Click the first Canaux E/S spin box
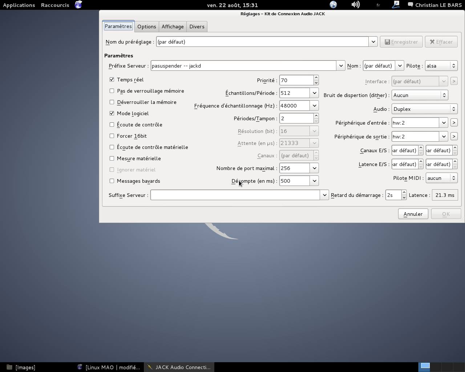Screen dimensions: 465x372 407,150
